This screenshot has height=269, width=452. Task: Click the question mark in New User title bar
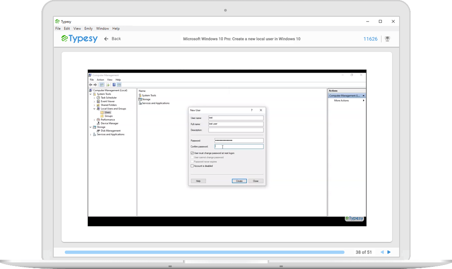pyautogui.click(x=252, y=110)
